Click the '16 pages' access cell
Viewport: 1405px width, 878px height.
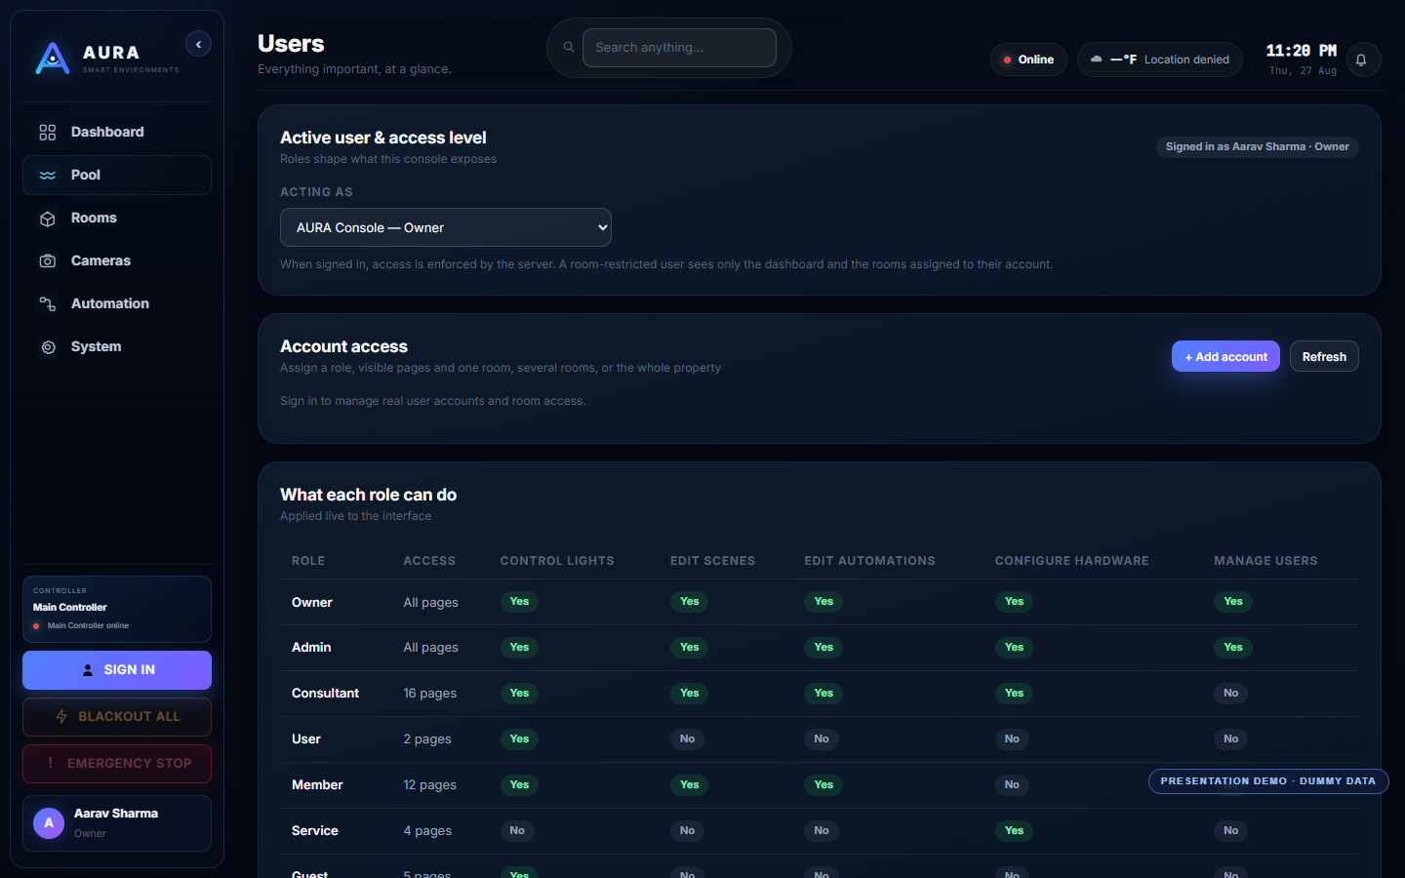430,694
